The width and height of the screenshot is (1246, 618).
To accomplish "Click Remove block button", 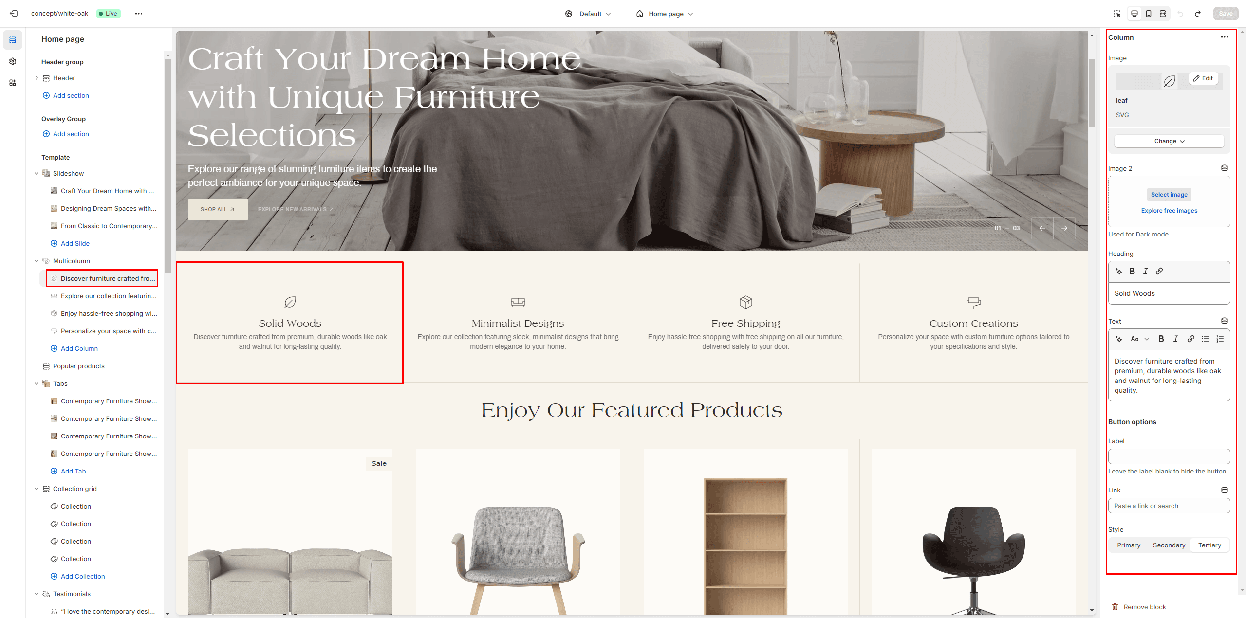I will coord(1139,607).
